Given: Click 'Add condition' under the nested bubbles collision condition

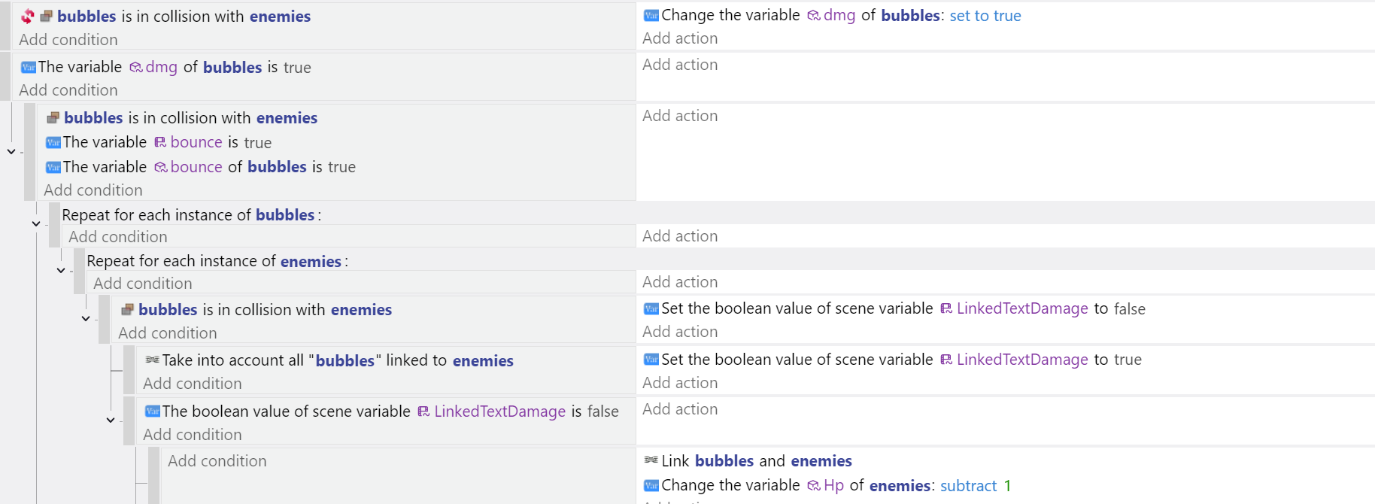Looking at the screenshot, I should point(168,333).
